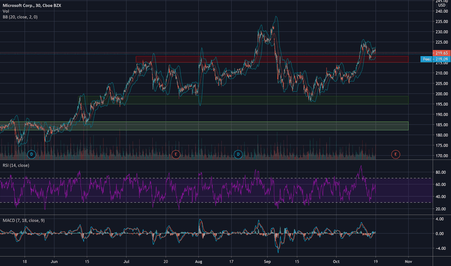Click the 170.00 price axis label
The width and height of the screenshot is (451, 266).
pyautogui.click(x=441, y=156)
